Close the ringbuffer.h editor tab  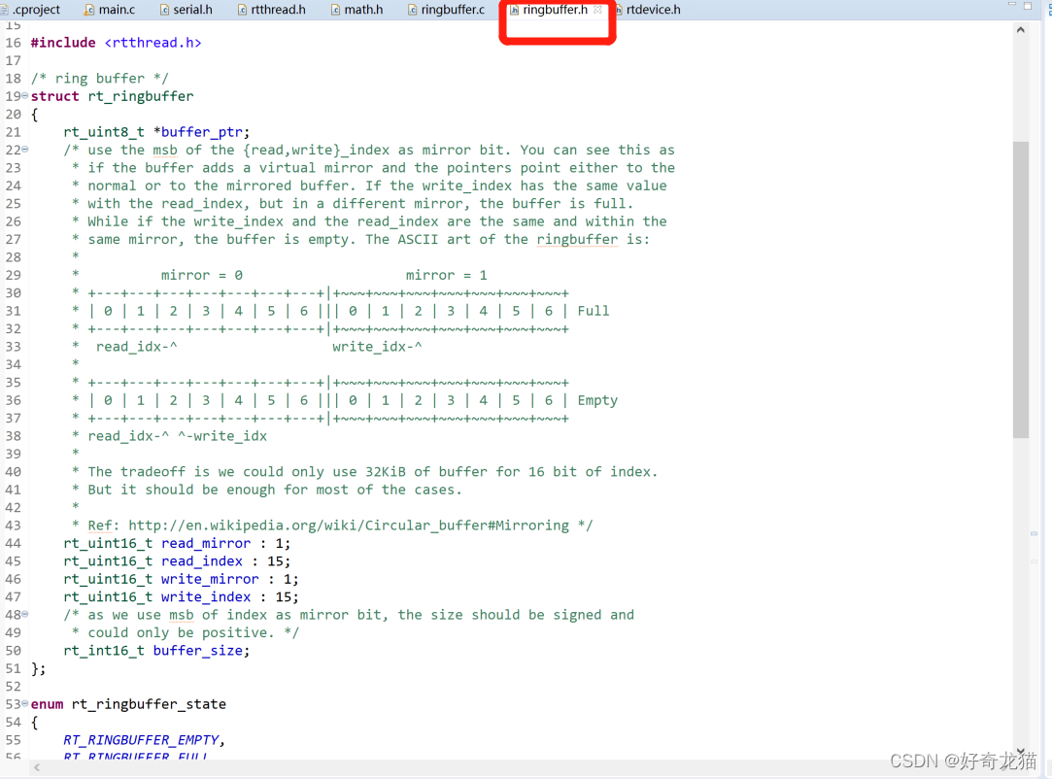597,10
